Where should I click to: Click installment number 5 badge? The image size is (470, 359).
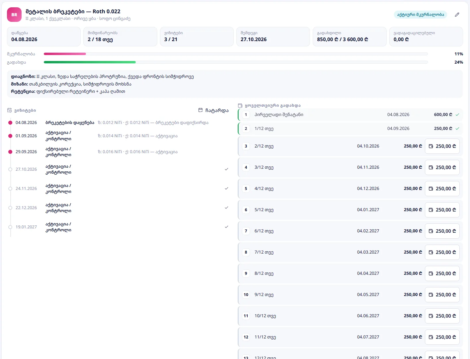click(x=246, y=189)
